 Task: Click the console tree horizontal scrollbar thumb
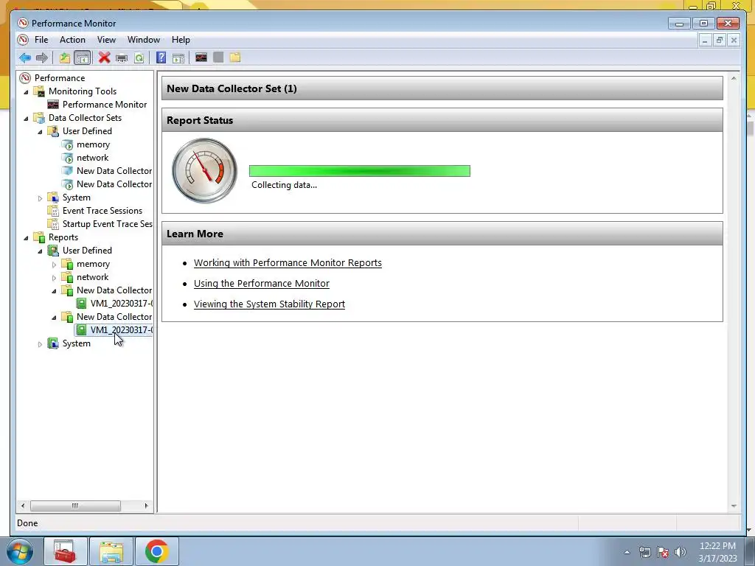76,506
